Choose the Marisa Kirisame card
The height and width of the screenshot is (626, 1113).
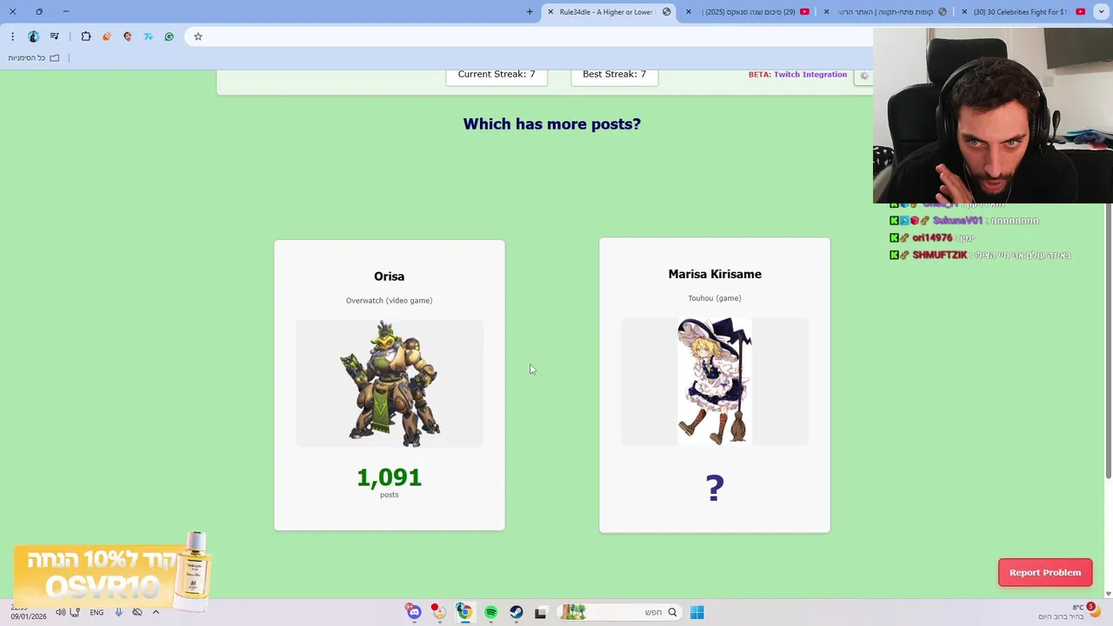[715, 385]
